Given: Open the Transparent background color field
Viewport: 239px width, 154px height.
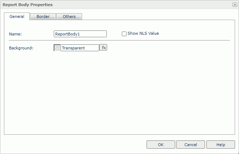Looking at the screenshot, I should click(x=80, y=48).
